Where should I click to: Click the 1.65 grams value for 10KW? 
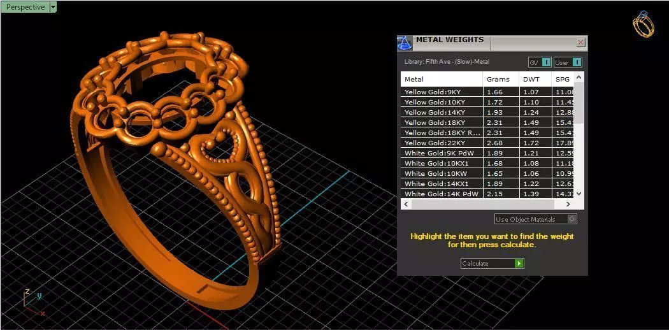(495, 173)
